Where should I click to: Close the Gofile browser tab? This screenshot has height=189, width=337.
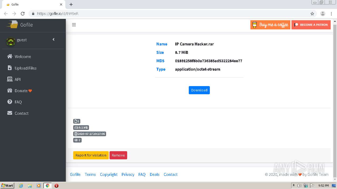coord(61,4)
